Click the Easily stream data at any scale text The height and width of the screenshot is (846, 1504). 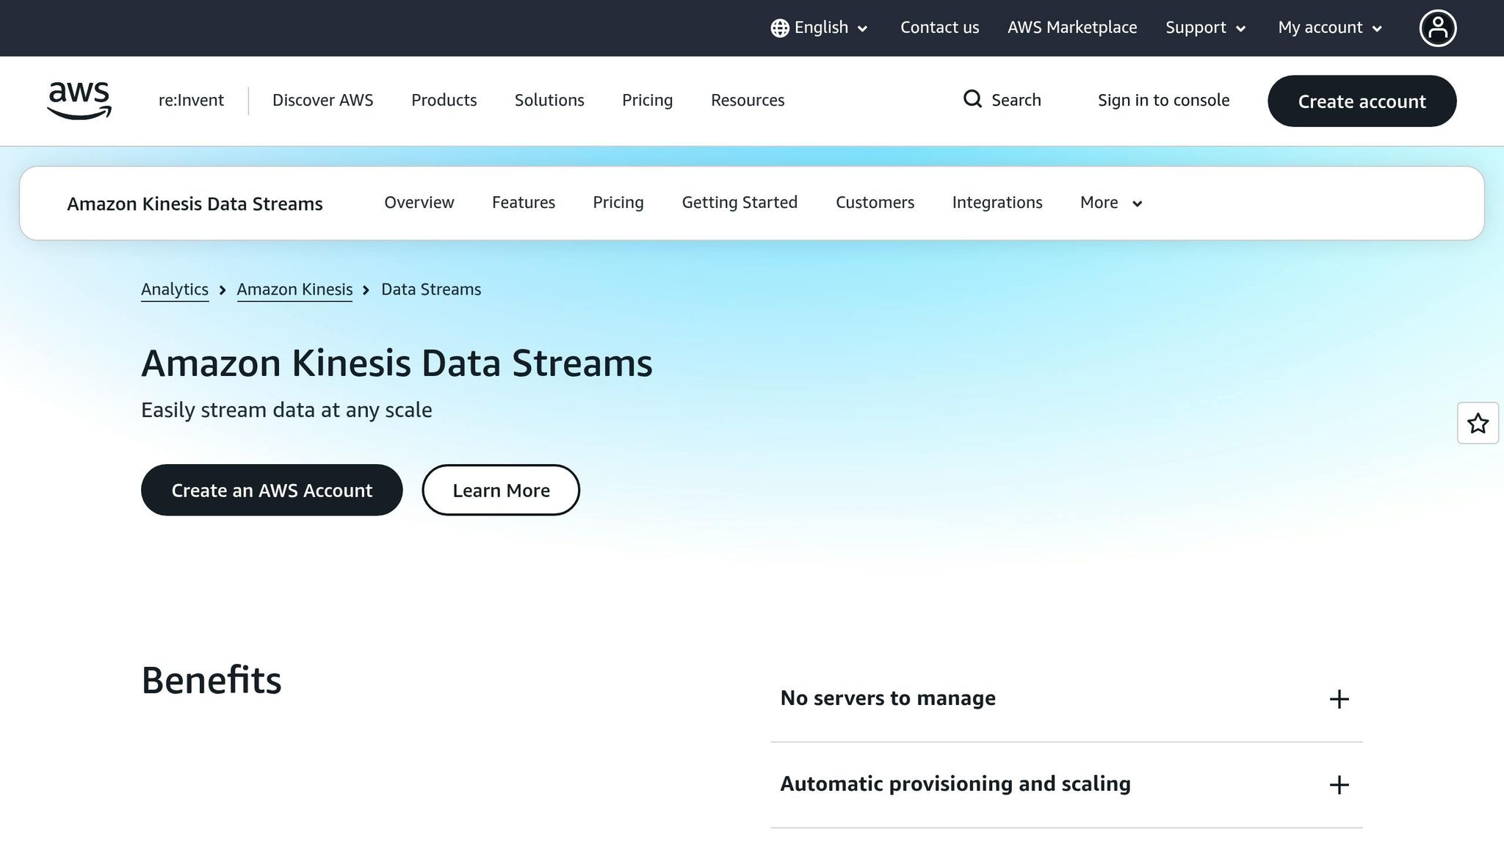[x=286, y=410]
